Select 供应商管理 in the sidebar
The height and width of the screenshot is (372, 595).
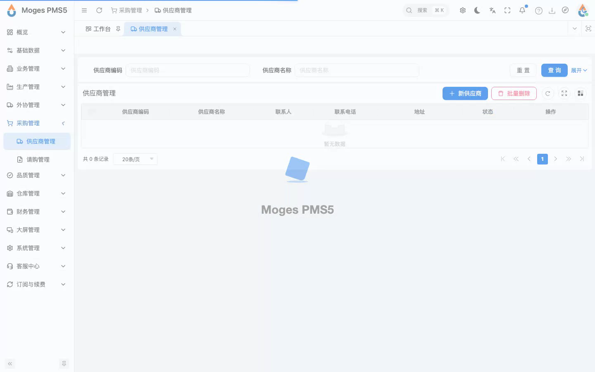(37, 141)
